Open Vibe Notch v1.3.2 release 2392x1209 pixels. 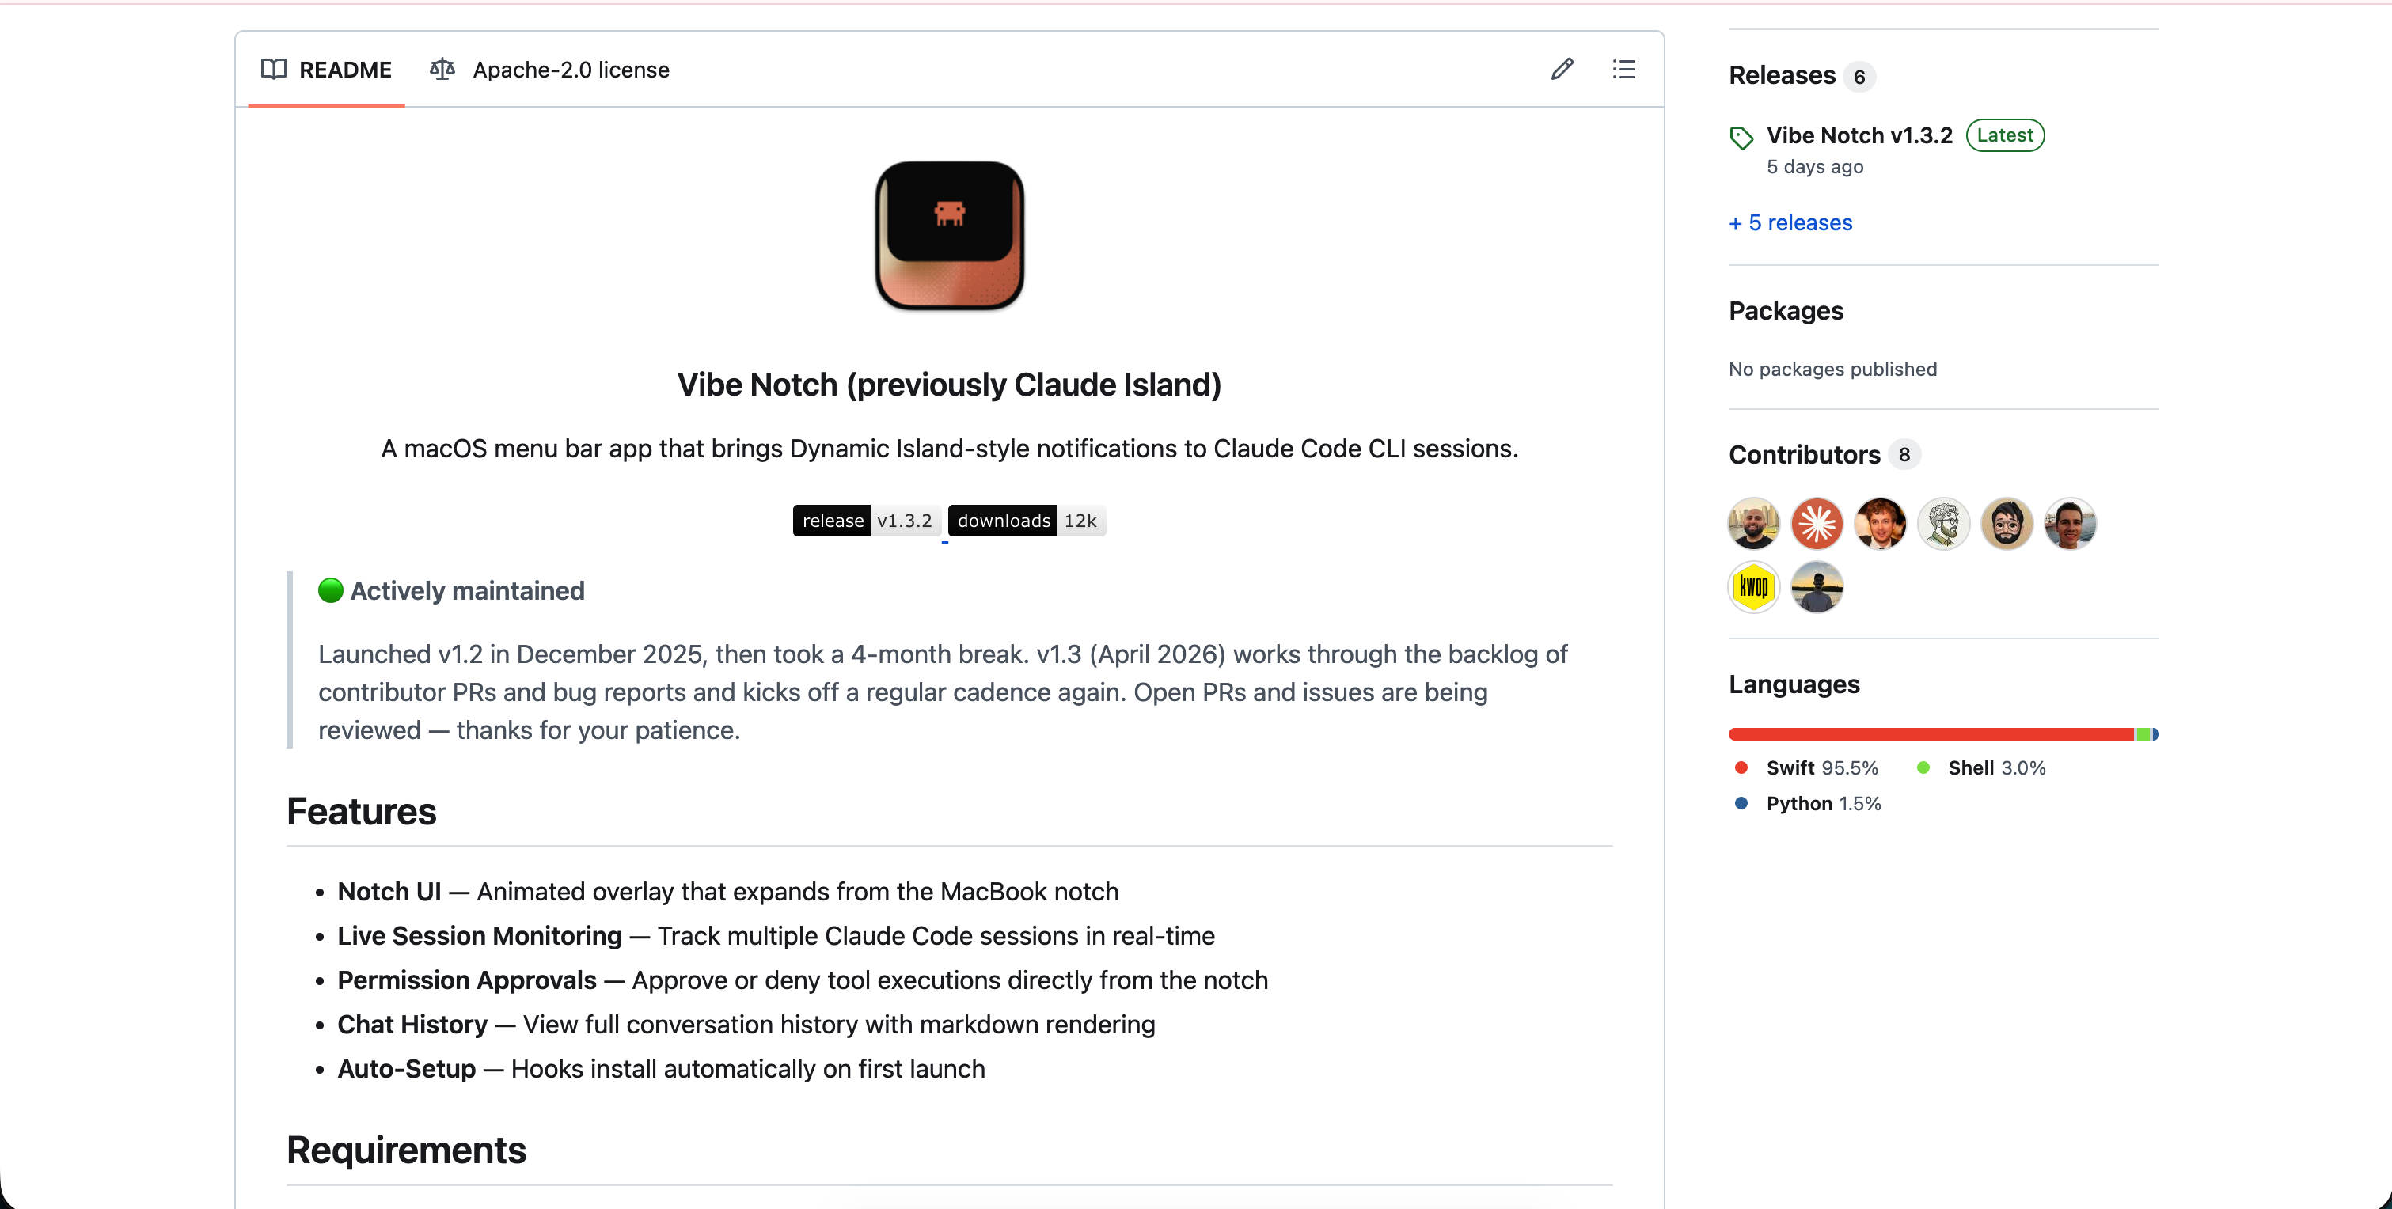point(1859,135)
